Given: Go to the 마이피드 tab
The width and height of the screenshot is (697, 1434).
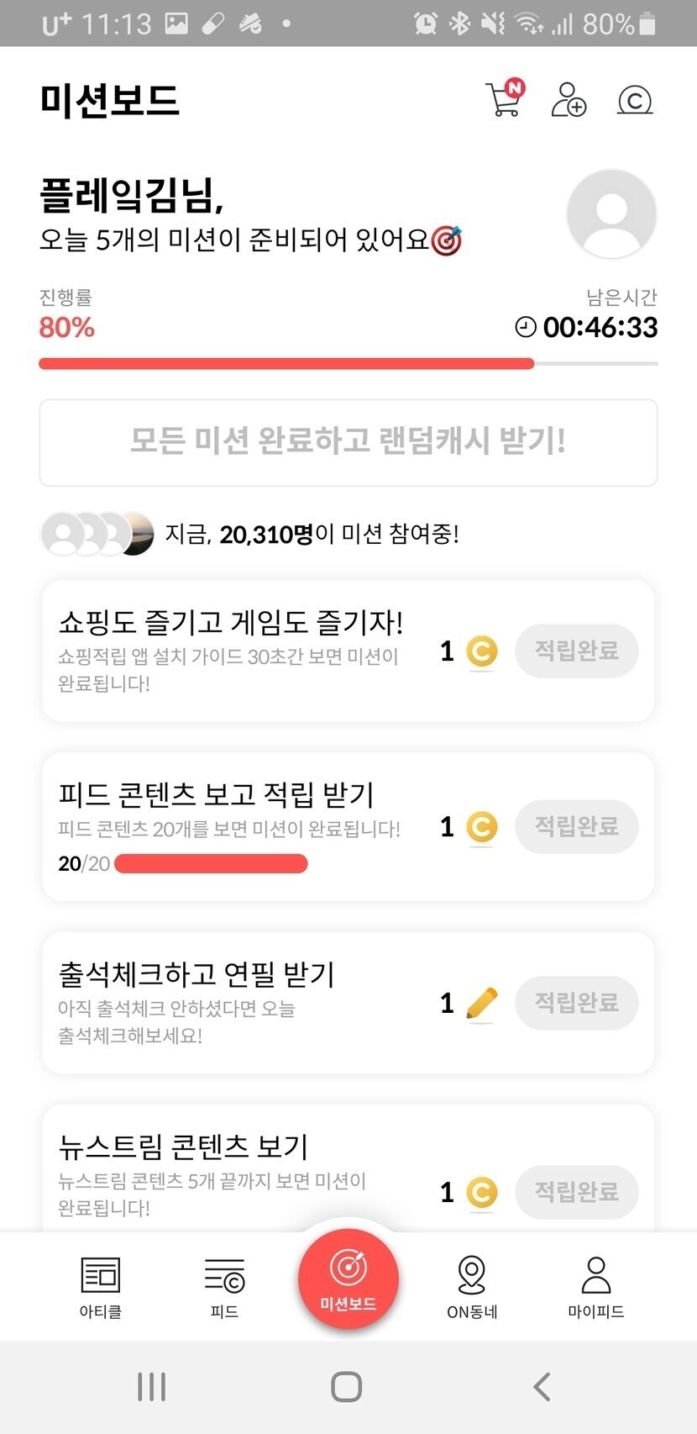Looking at the screenshot, I should [595, 1286].
